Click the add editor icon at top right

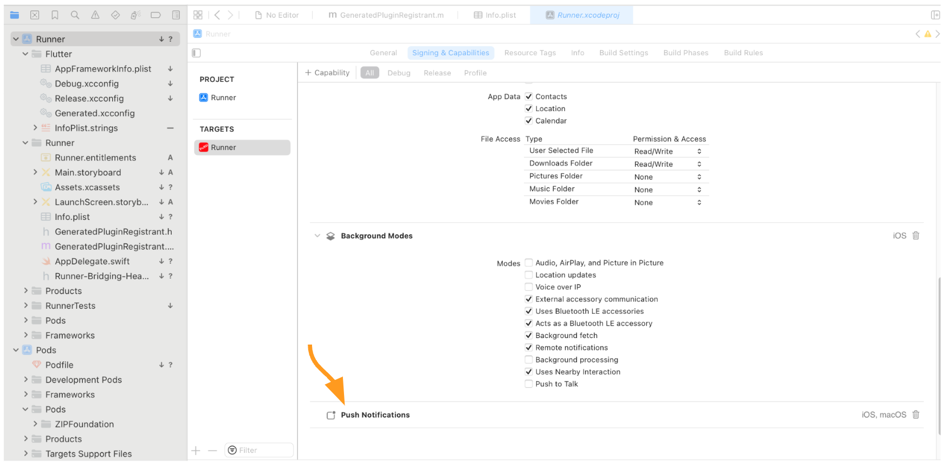(935, 15)
